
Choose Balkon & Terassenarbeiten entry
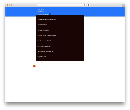(47, 35)
